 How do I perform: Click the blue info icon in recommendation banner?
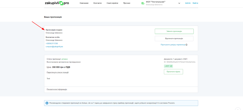pyautogui.click(x=47, y=103)
